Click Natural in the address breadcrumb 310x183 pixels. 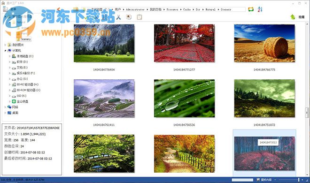coord(210,9)
